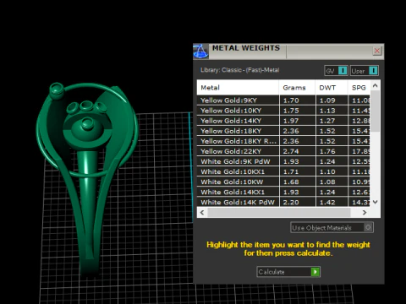Click the Metal Weights scale icon
The image size is (406, 304).
200,52
